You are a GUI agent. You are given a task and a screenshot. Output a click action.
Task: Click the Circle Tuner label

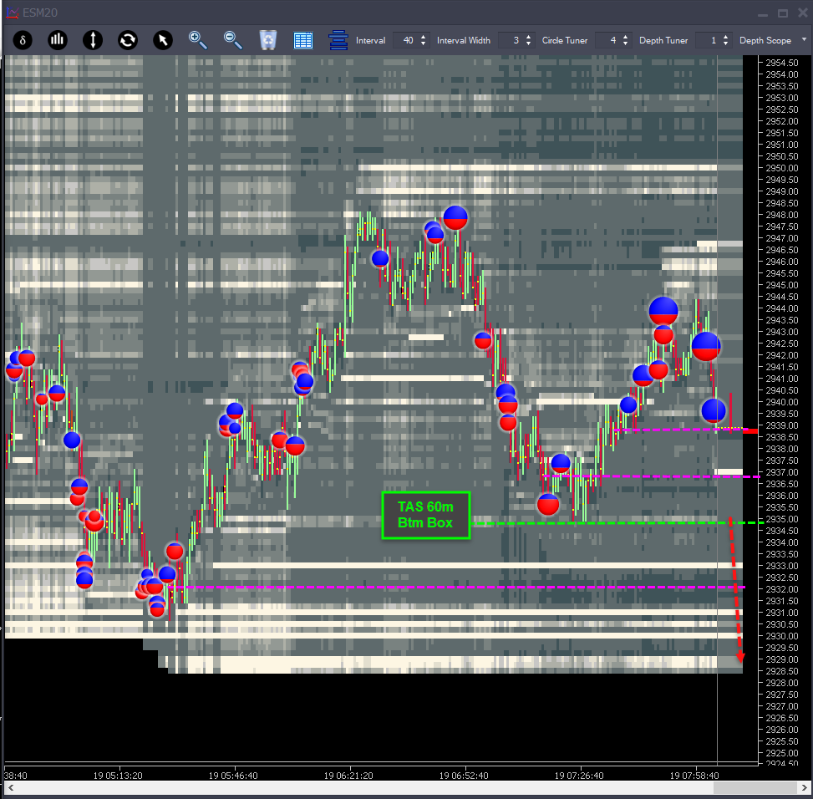pos(565,40)
